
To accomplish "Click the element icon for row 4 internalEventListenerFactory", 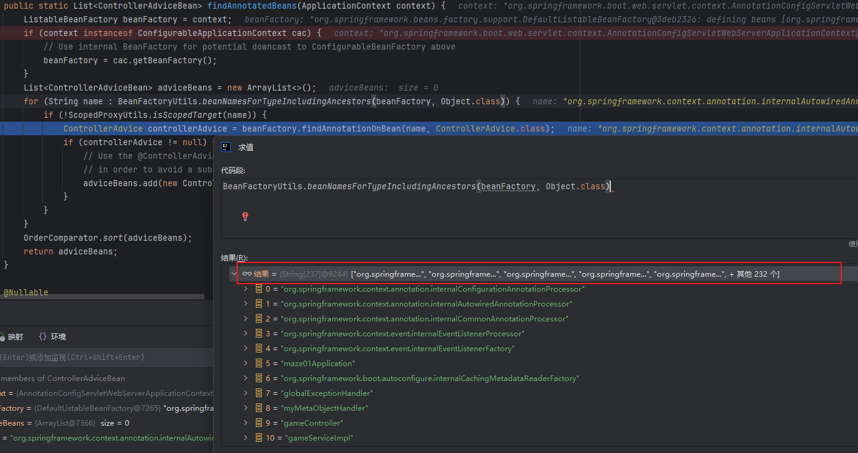I will click(x=259, y=349).
